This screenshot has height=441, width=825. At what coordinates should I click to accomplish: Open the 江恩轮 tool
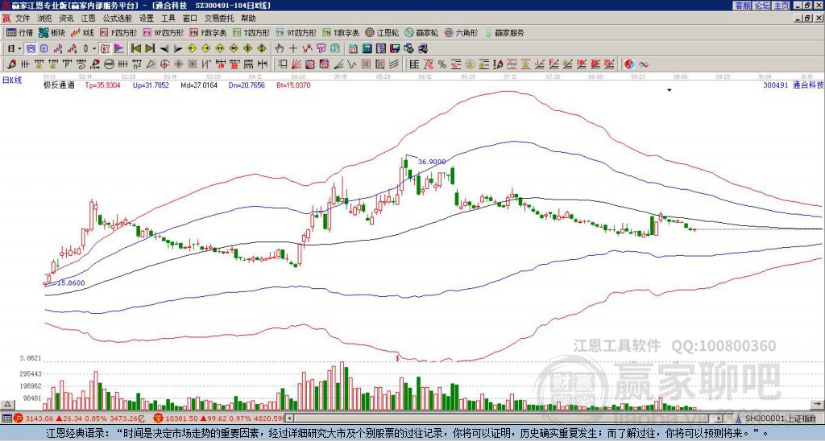click(382, 32)
